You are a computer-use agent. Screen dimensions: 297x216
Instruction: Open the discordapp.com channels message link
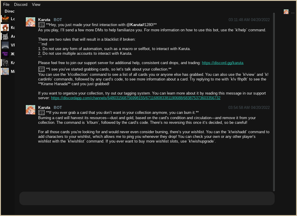[136, 98]
